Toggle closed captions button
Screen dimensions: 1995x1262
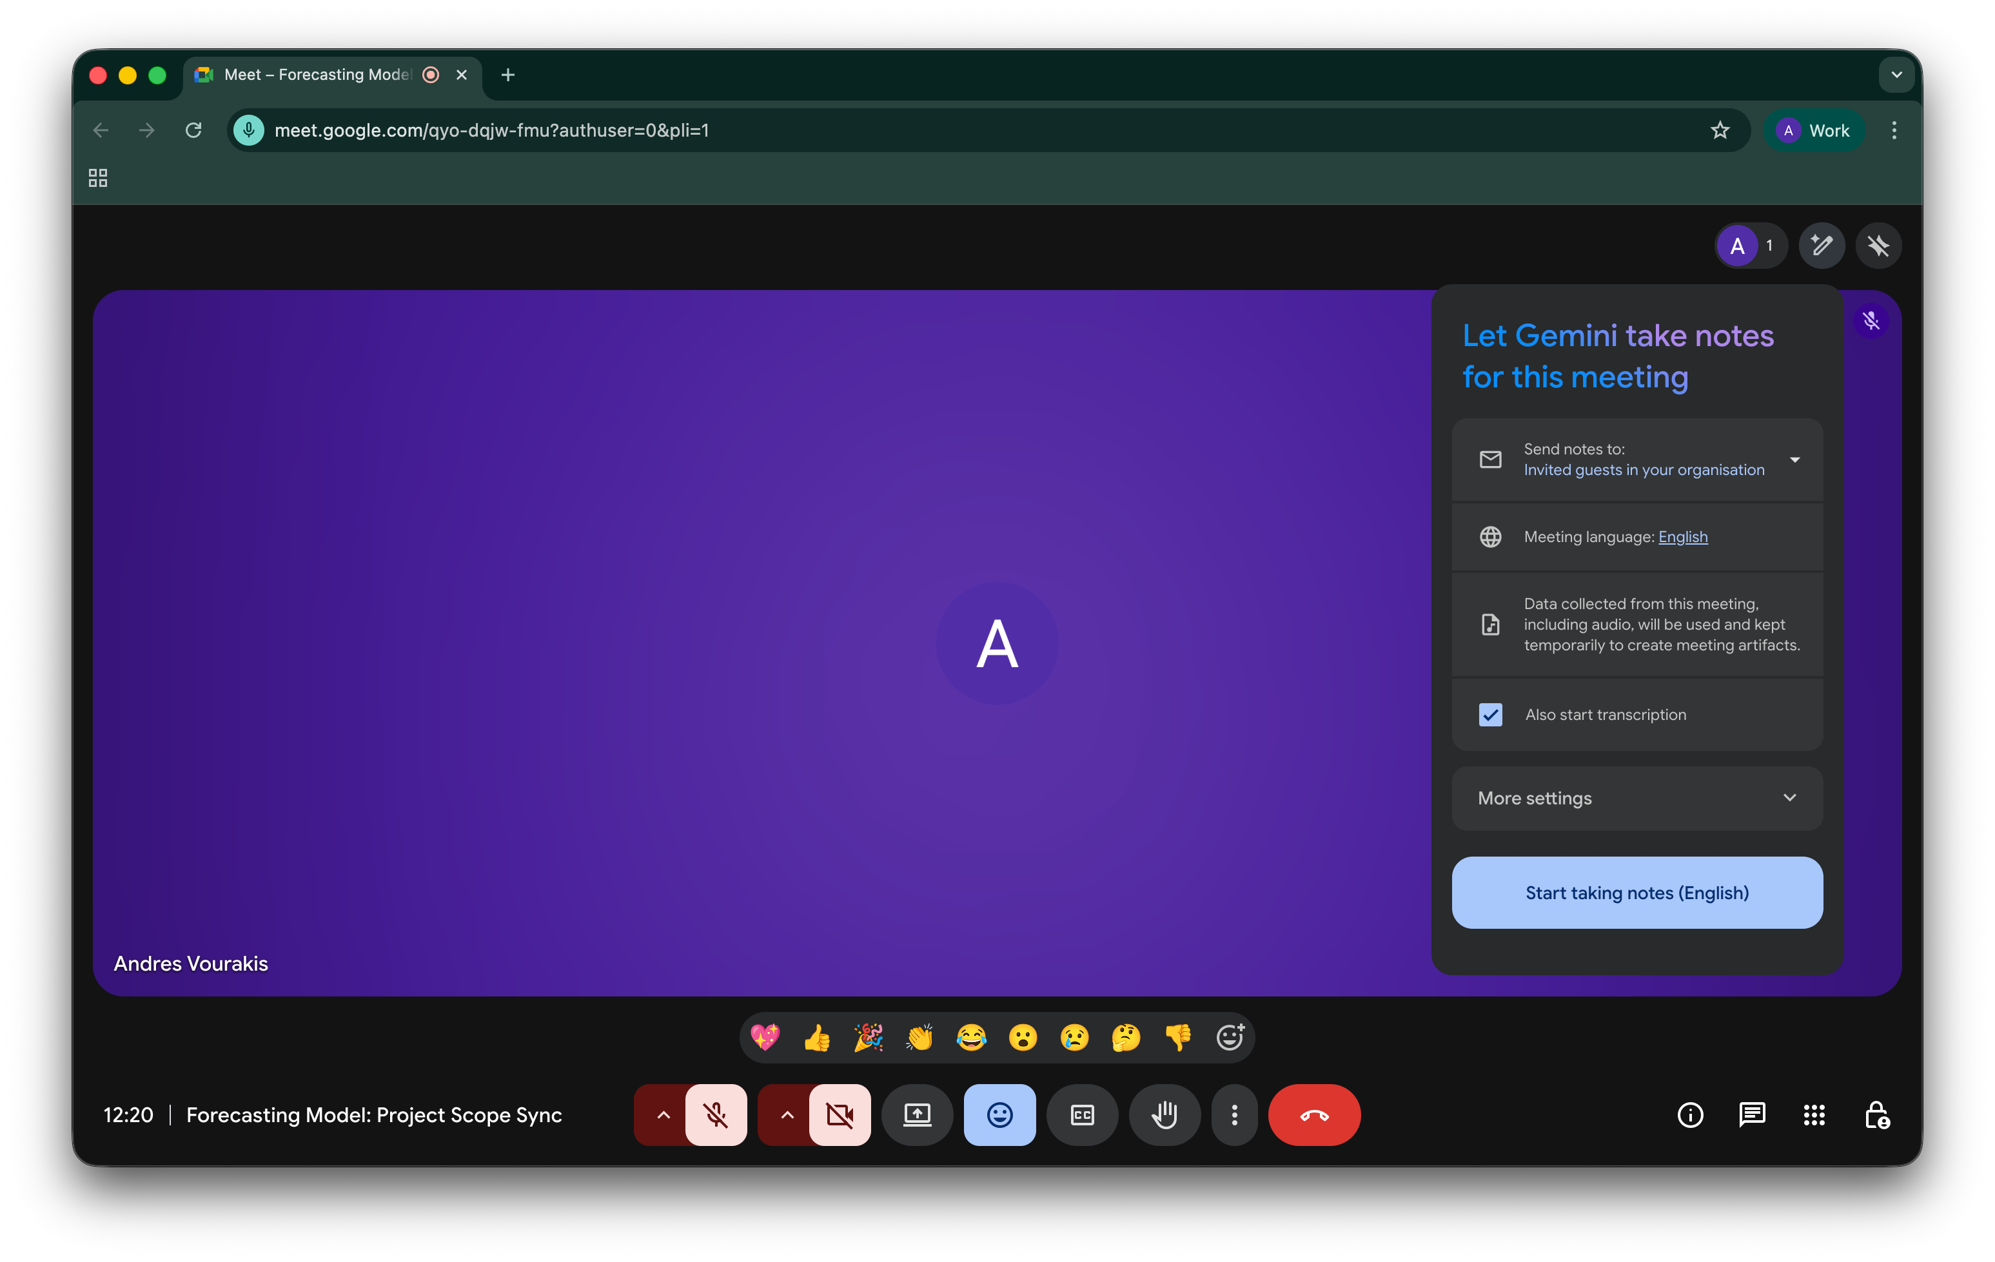[1082, 1114]
